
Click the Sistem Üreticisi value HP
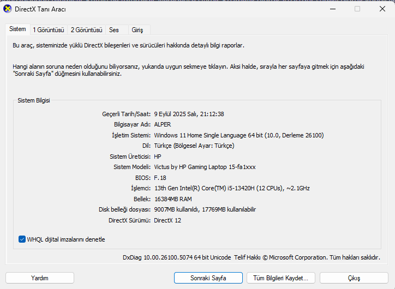click(158, 156)
